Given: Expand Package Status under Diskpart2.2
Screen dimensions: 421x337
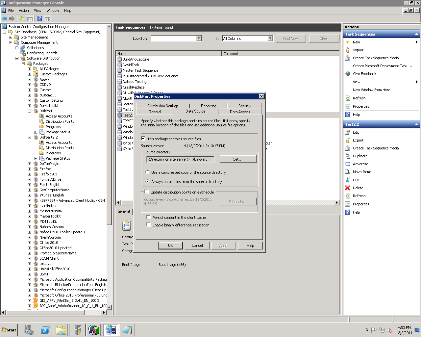Looking at the screenshot, I should pos(36,158).
